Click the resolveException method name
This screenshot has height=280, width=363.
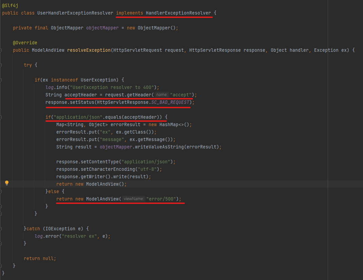click(x=89, y=50)
